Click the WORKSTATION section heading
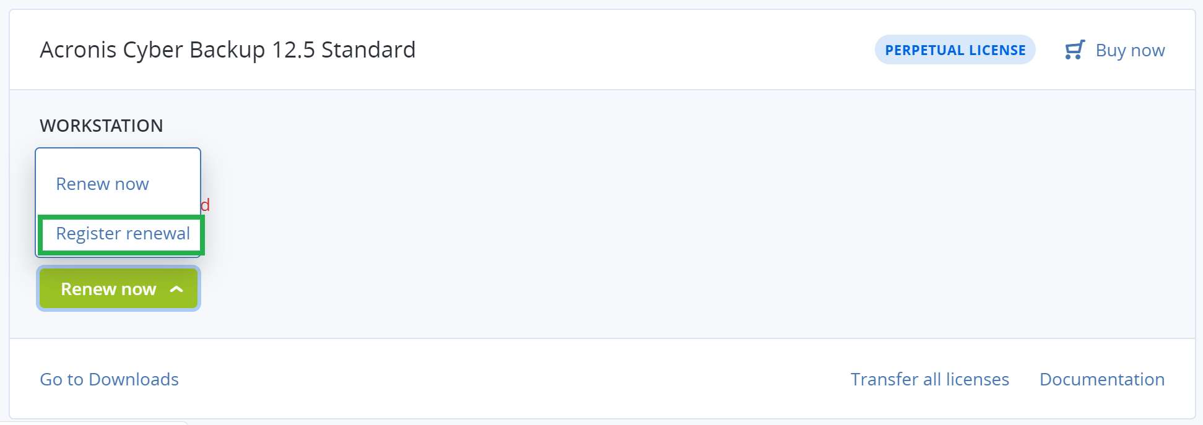Image resolution: width=1203 pixels, height=425 pixels. pos(102,126)
